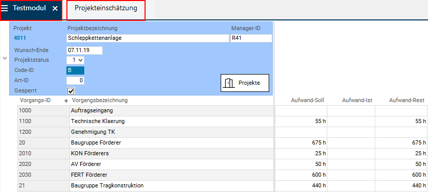428x192 pixels.
Task: Select the Code-ID field containing B
Action: point(76,70)
